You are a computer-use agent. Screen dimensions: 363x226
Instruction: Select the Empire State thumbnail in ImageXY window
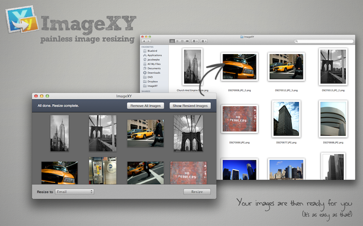[x=60, y=133]
